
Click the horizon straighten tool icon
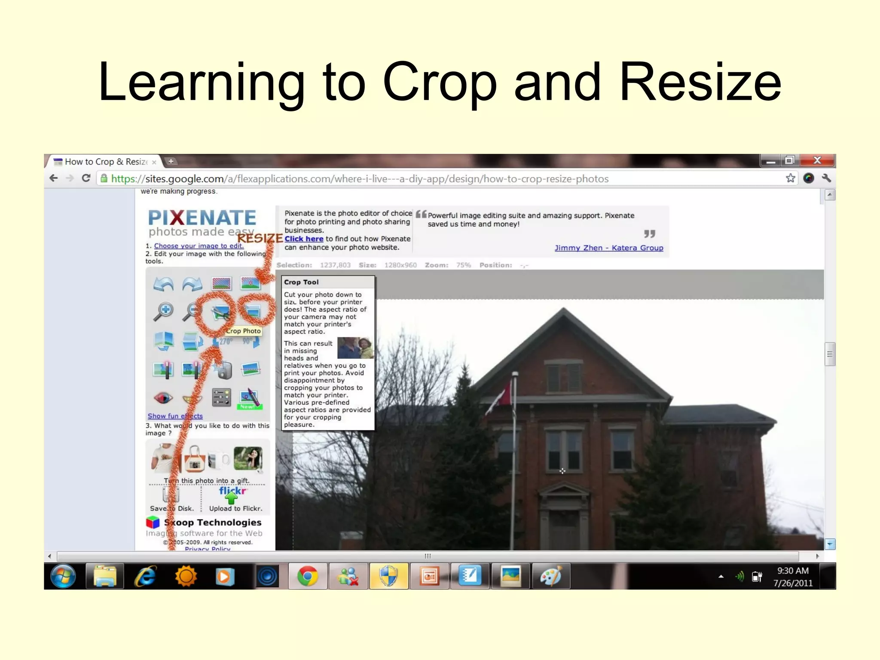(x=251, y=369)
